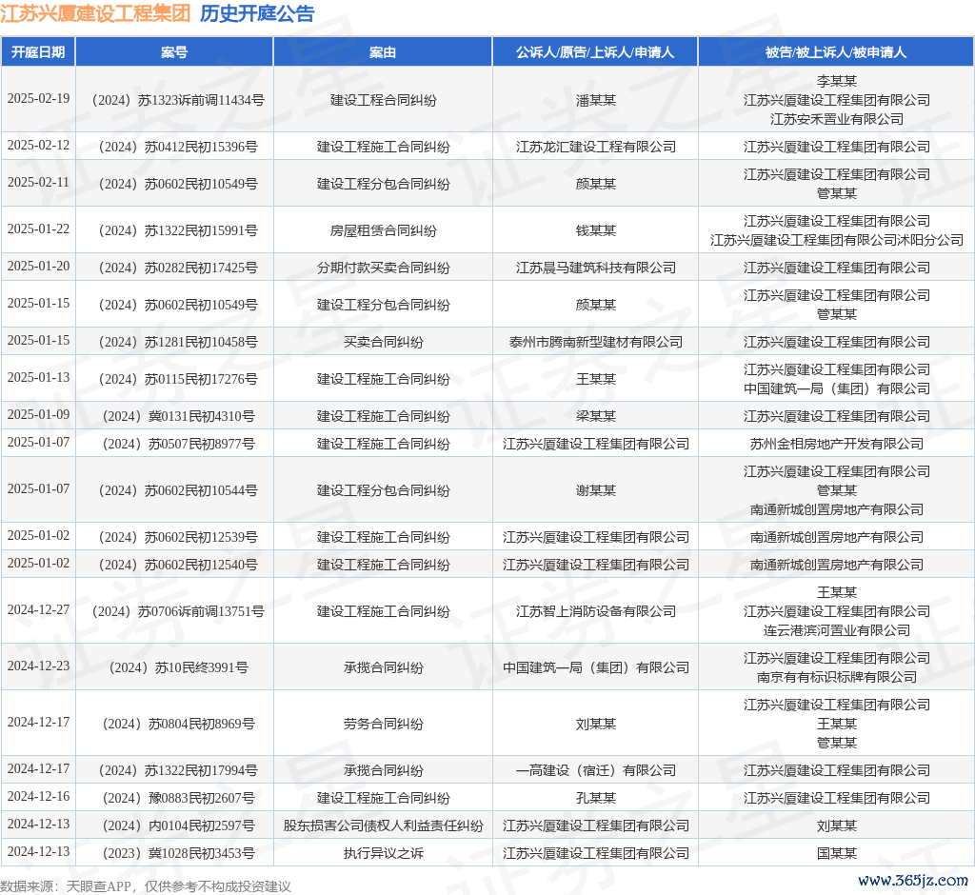
Task: Click defendant 连云港滨河置业有限公司
Action: coord(837,630)
